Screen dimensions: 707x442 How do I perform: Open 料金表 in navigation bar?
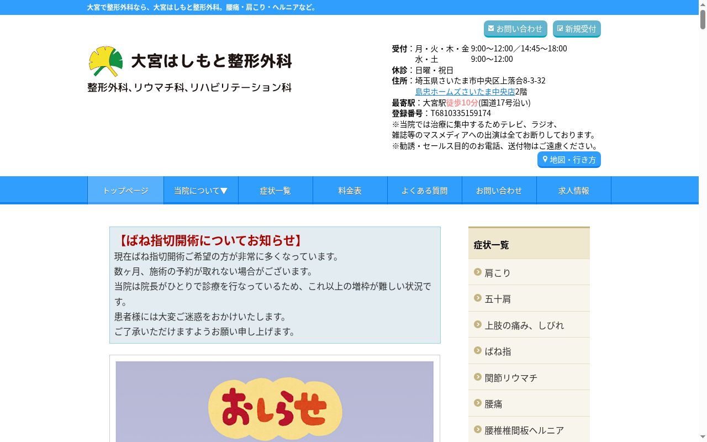[350, 191]
